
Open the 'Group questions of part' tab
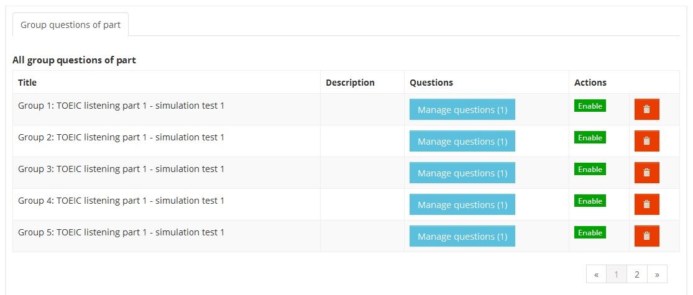point(70,25)
